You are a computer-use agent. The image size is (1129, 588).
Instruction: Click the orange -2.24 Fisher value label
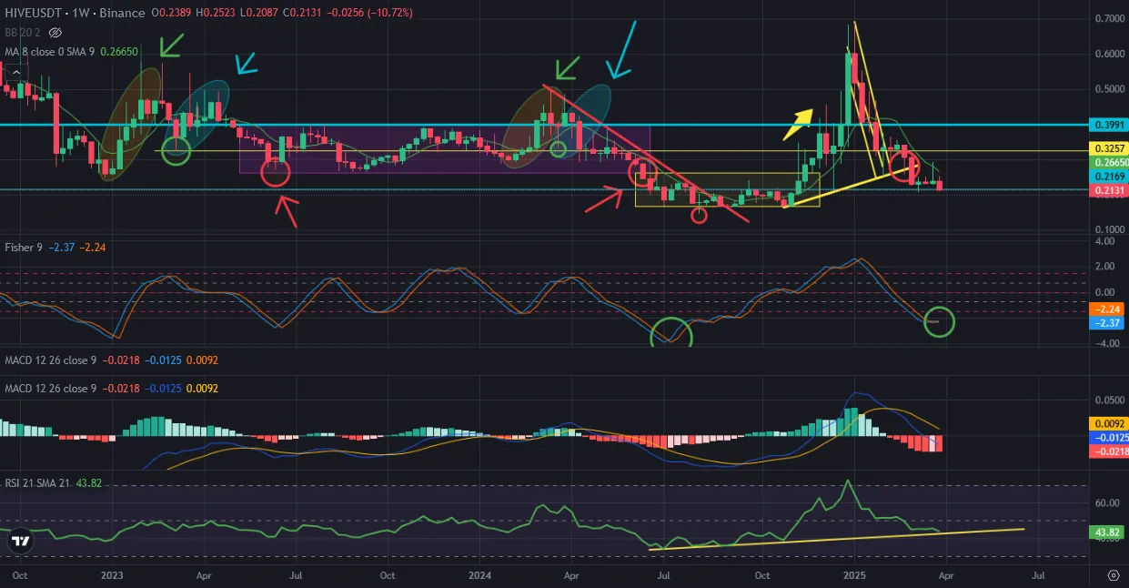[x=1106, y=309]
